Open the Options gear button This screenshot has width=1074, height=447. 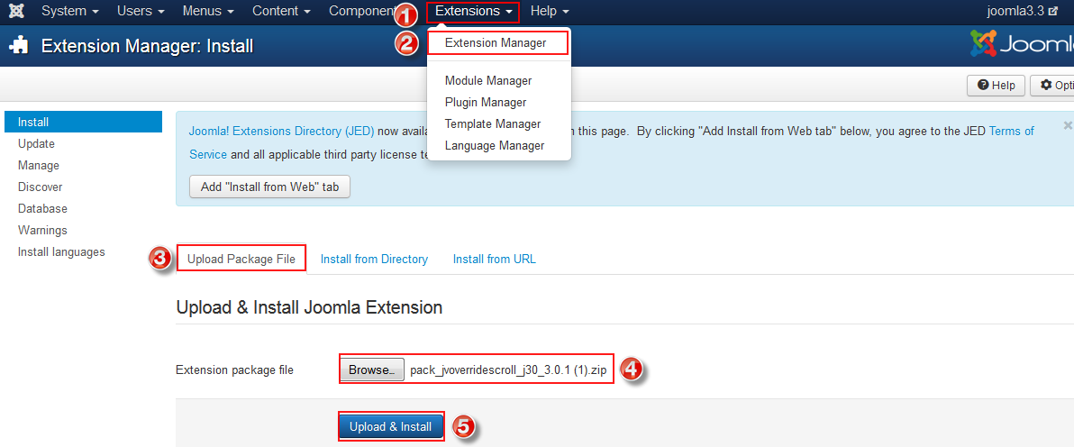pos(1052,85)
